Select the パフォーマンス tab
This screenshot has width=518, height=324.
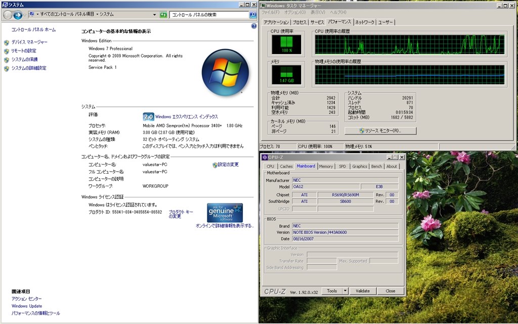pyautogui.click(x=339, y=22)
